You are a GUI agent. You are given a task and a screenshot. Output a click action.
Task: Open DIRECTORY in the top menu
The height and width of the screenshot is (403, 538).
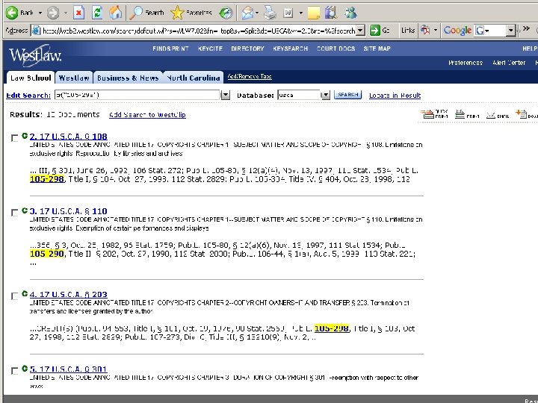pyautogui.click(x=247, y=49)
